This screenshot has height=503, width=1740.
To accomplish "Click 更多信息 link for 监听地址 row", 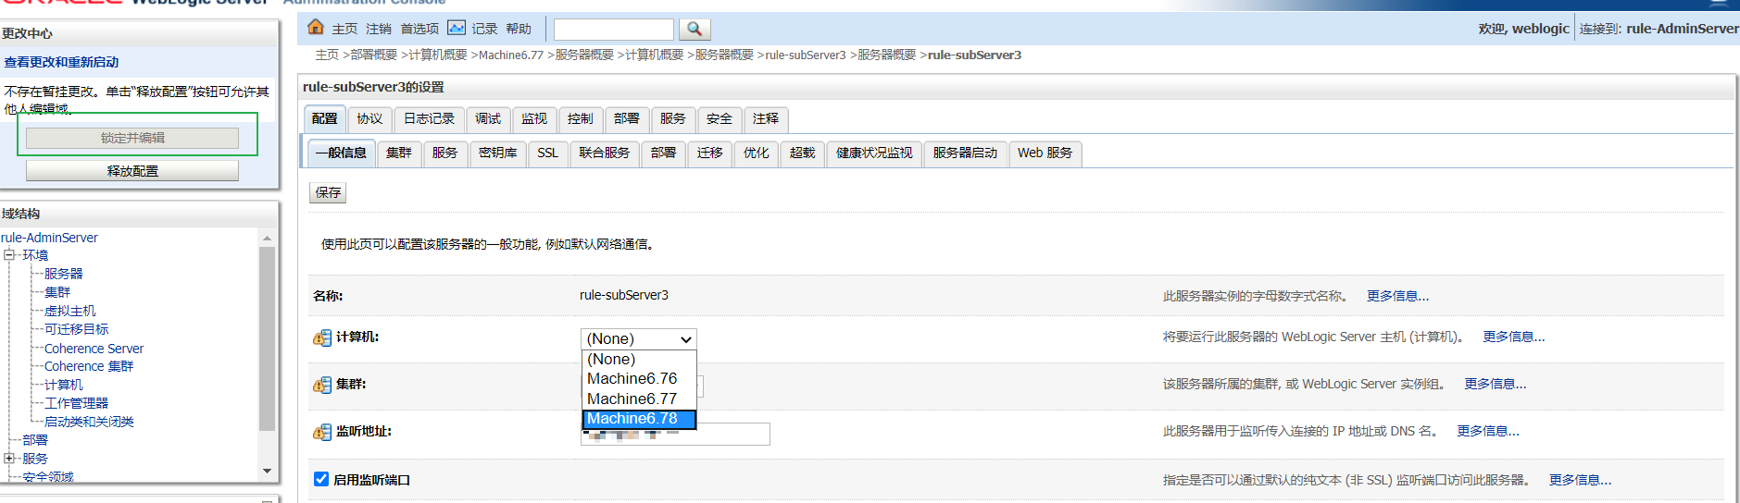I will pyautogui.click(x=1487, y=431).
